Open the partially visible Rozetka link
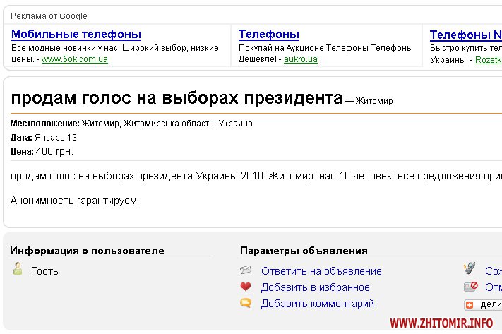Viewport: 502px width, 334px height. tap(488, 60)
